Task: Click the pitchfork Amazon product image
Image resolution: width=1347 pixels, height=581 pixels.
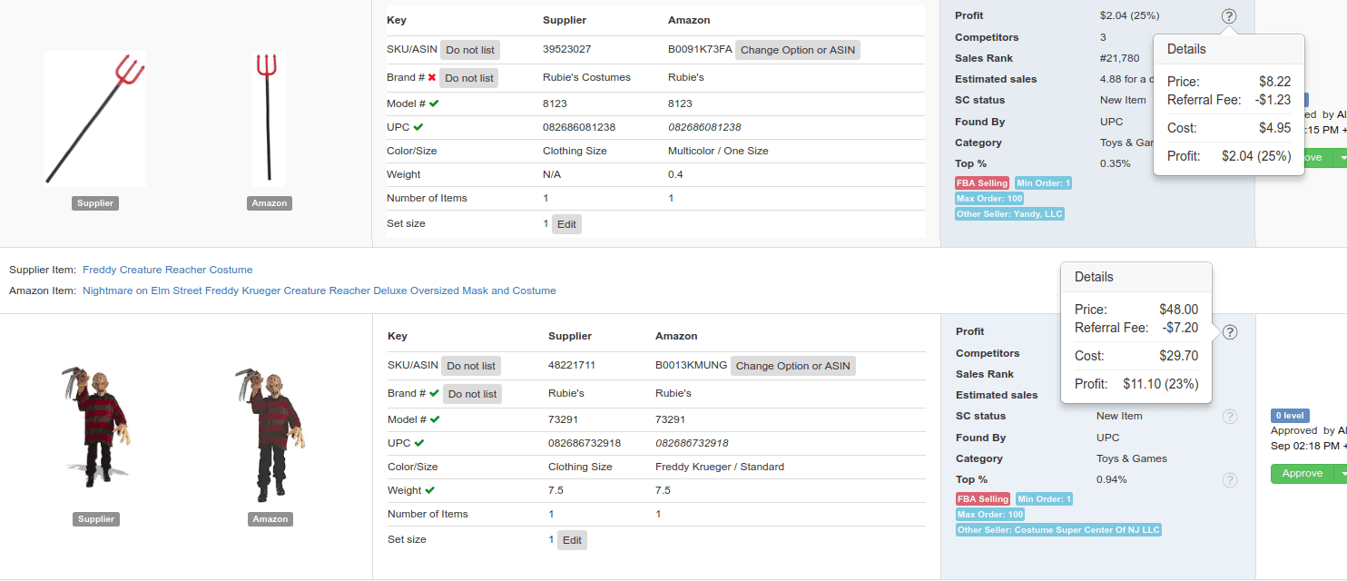Action: pyautogui.click(x=269, y=118)
